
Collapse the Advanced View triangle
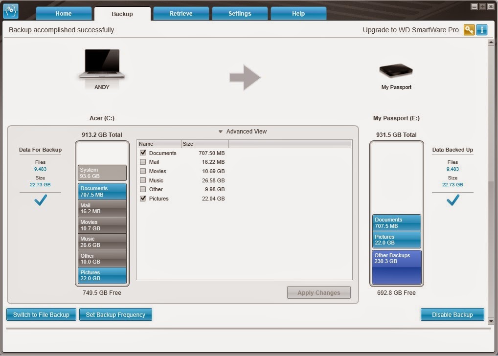pos(221,132)
